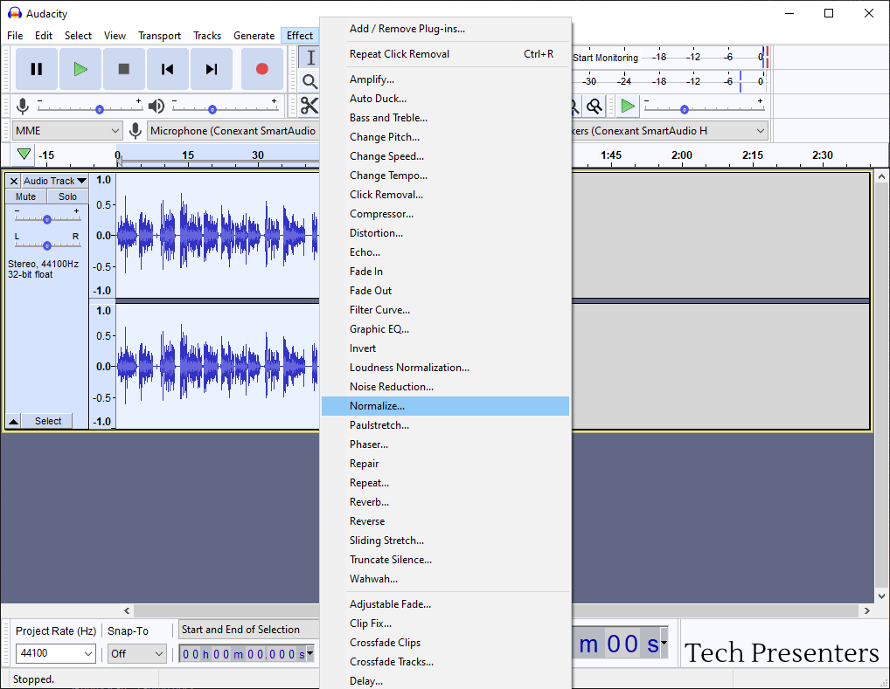Image resolution: width=890 pixels, height=689 pixels.
Task: Select Amplify... from the effects list
Action: click(x=446, y=79)
